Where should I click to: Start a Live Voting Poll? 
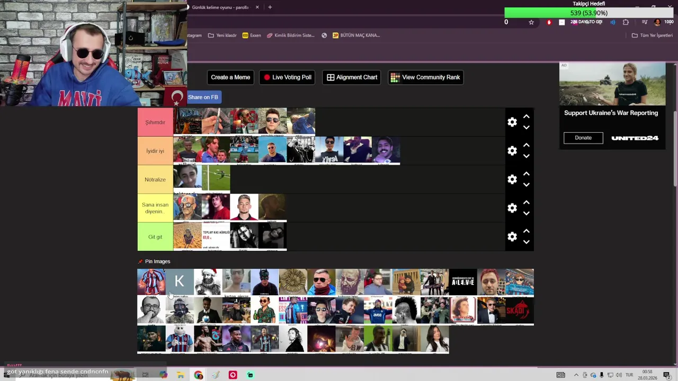click(288, 77)
